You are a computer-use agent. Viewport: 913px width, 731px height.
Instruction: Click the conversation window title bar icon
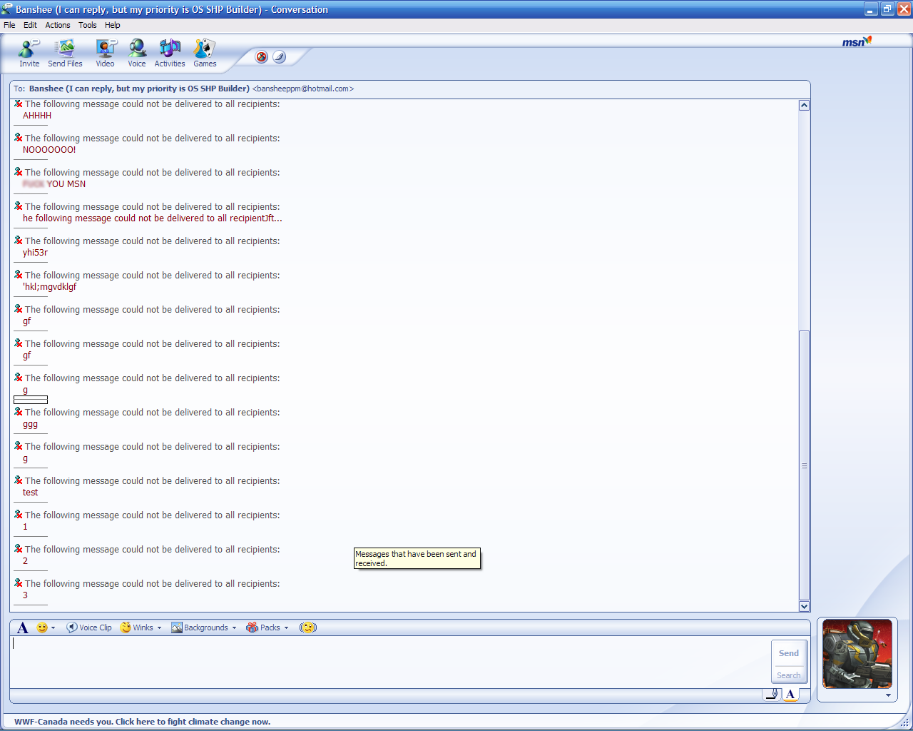coord(7,9)
